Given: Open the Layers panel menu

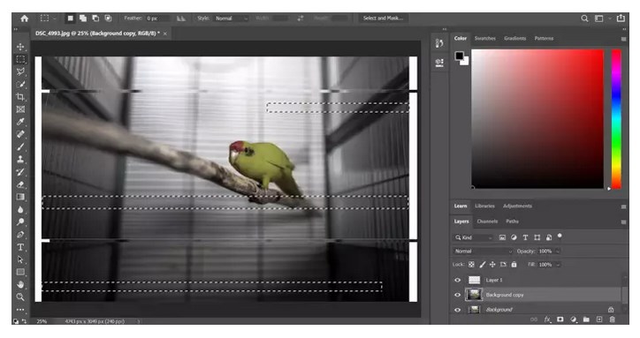Looking at the screenshot, I should (x=623, y=222).
